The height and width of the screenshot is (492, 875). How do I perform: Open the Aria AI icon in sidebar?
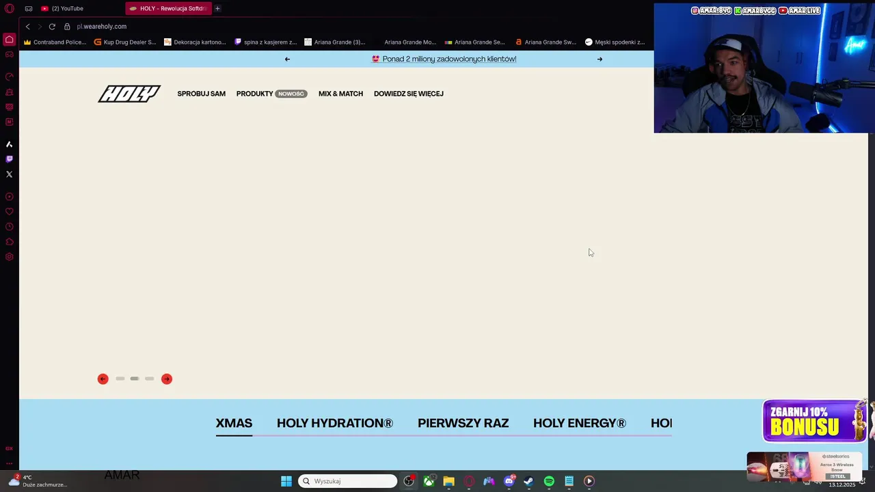click(9, 144)
